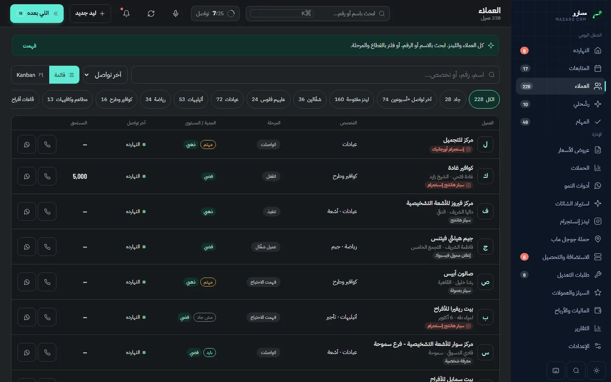
Task: Click اللي بعده next button
Action: point(37,14)
